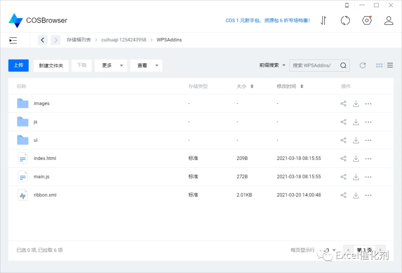Open more actions for ribbon.xml
The height and width of the screenshot is (273, 402).
[x=368, y=195]
